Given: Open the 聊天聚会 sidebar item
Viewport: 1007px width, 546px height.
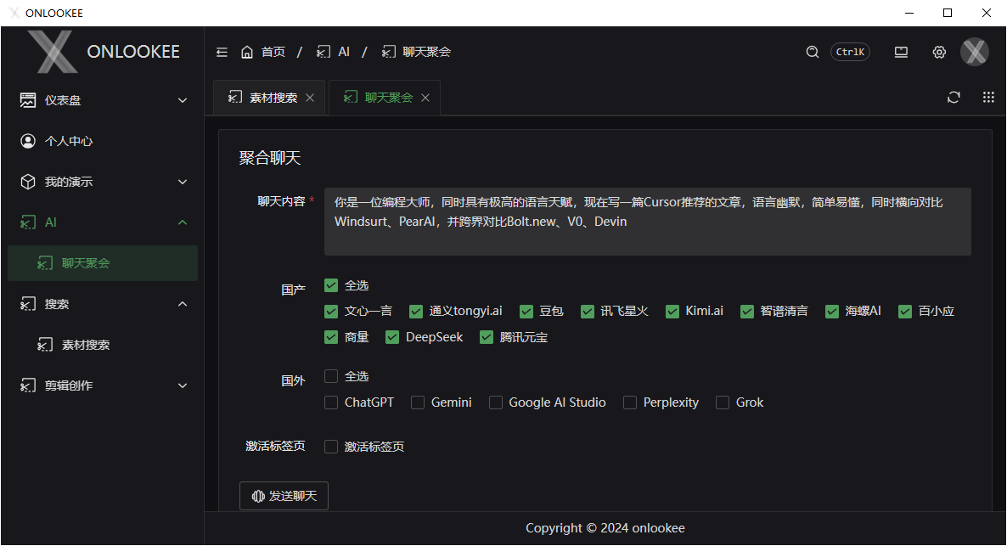Looking at the screenshot, I should 103,263.
